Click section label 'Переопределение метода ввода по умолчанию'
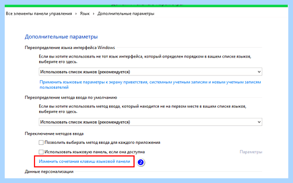 pyautogui.click(x=71, y=98)
